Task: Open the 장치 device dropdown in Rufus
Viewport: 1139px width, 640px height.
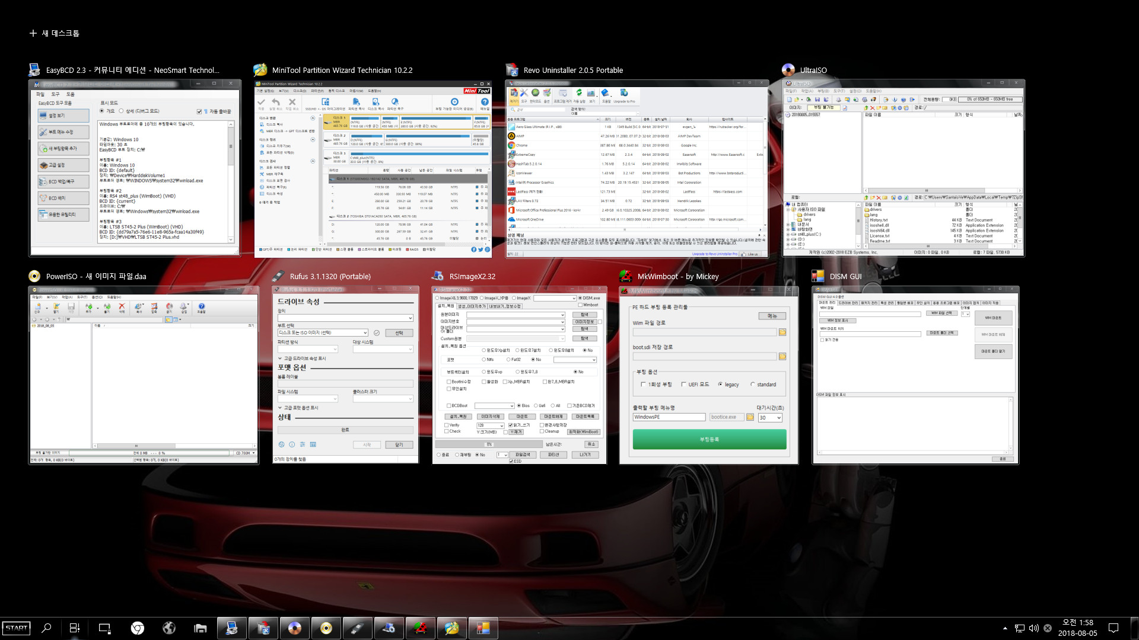Action: pyautogui.click(x=345, y=318)
